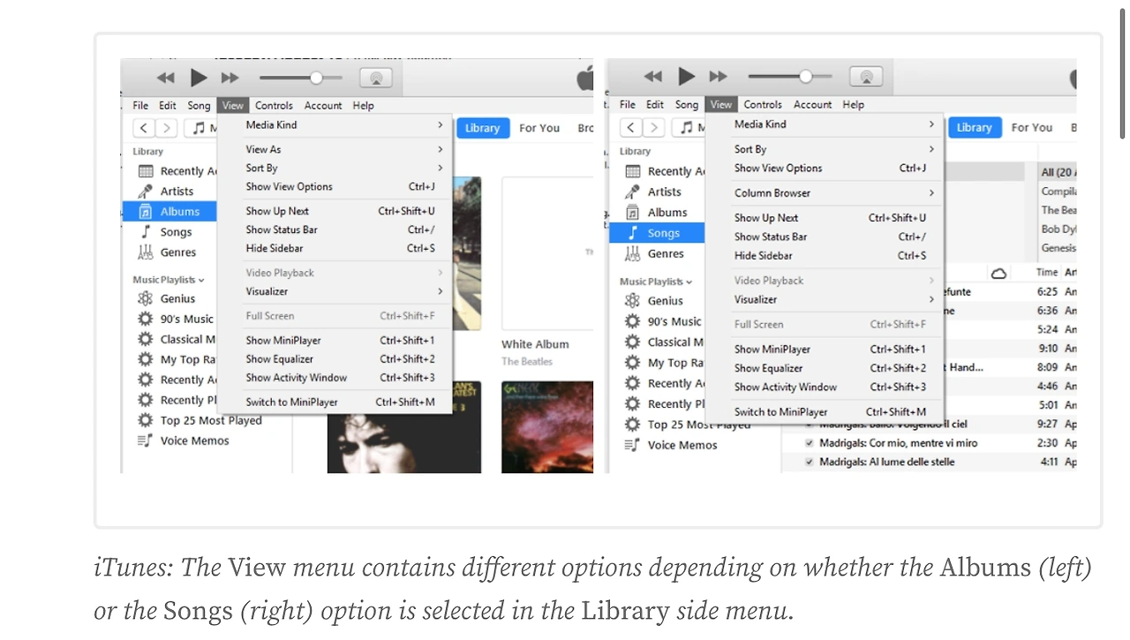Click the Genius atom icon in the left window
Viewport: 1130px width, 640px height.
coord(146,298)
